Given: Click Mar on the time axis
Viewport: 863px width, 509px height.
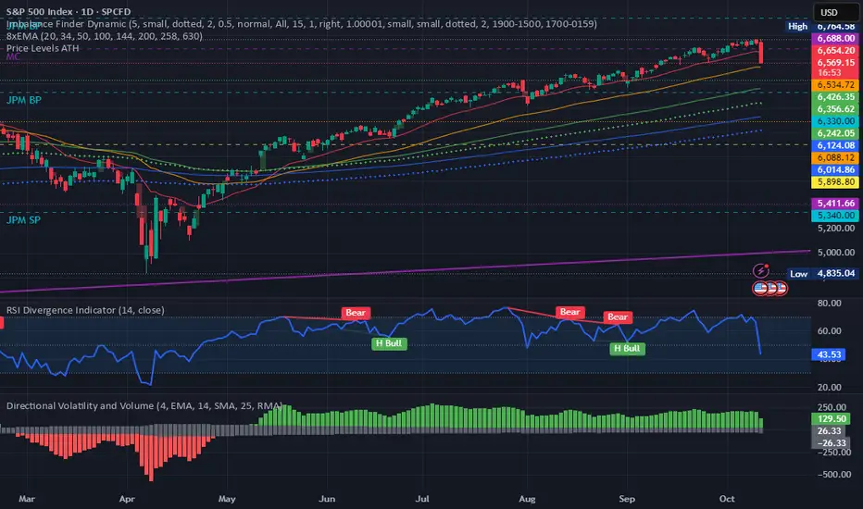Looking at the screenshot, I should (27, 499).
